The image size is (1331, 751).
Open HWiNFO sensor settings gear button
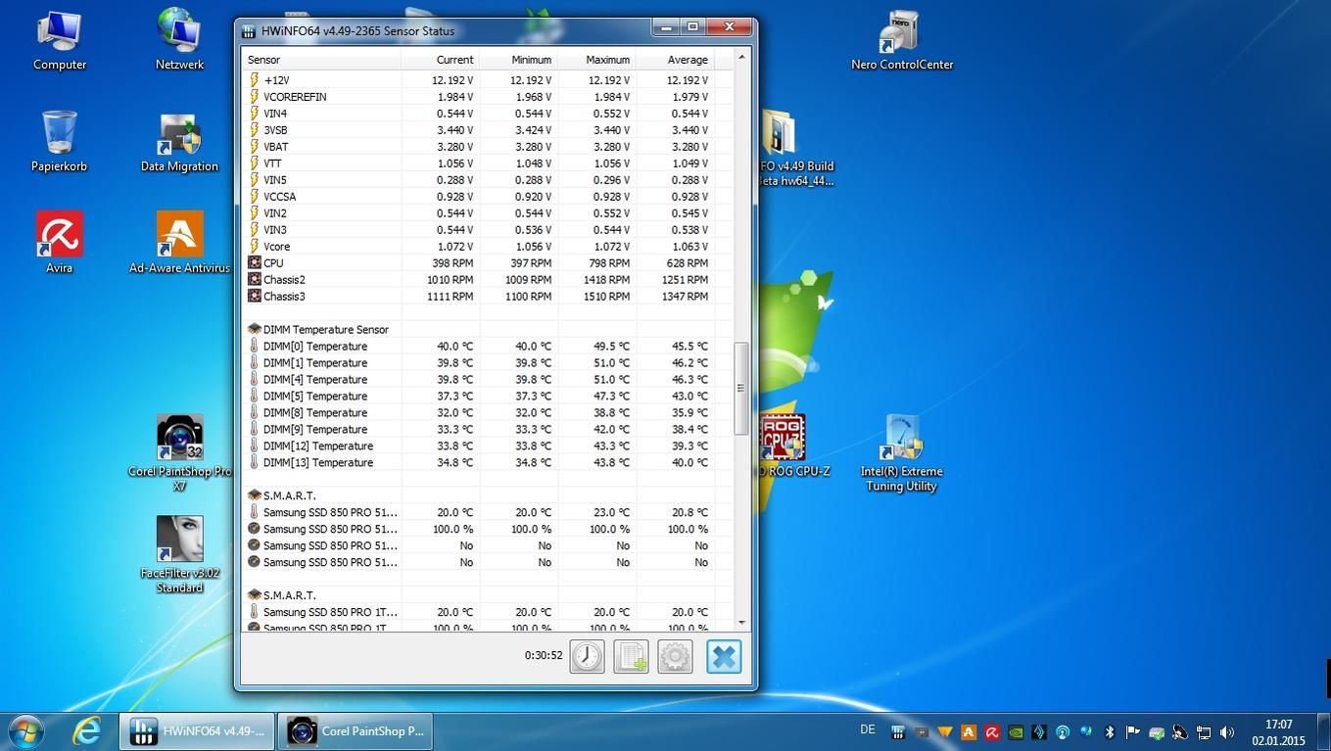675,656
